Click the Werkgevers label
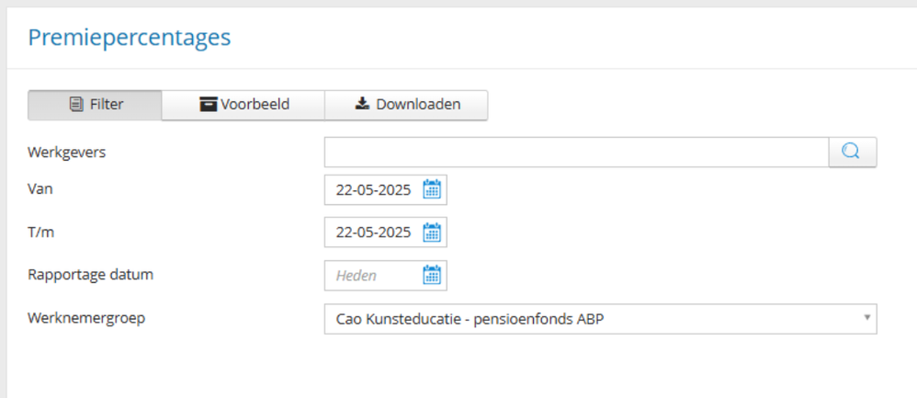The height and width of the screenshot is (398, 917). (x=67, y=153)
